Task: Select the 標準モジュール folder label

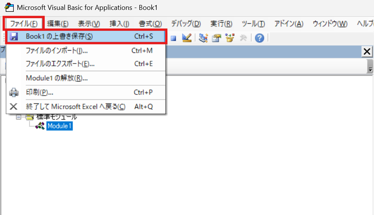Action: (x=57, y=117)
